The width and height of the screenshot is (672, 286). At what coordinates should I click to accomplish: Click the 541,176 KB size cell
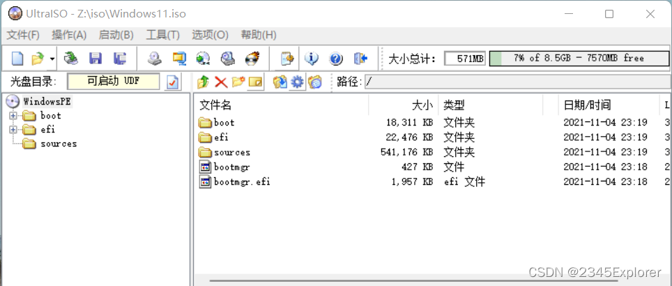[x=406, y=152]
